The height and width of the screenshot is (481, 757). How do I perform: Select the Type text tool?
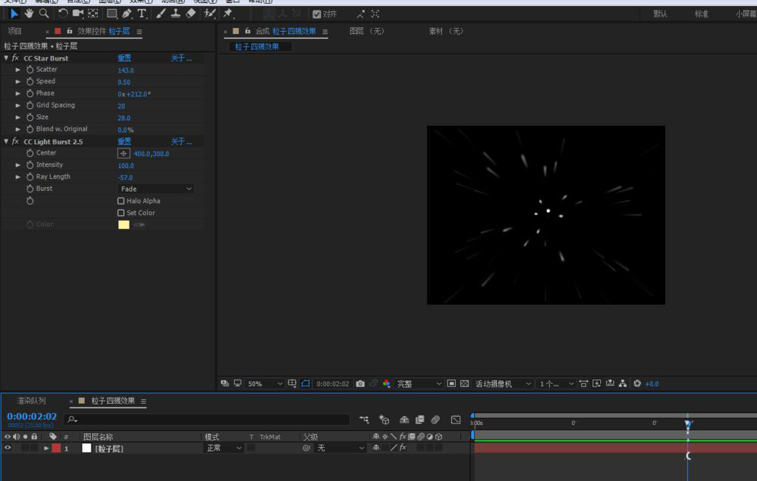coord(142,14)
